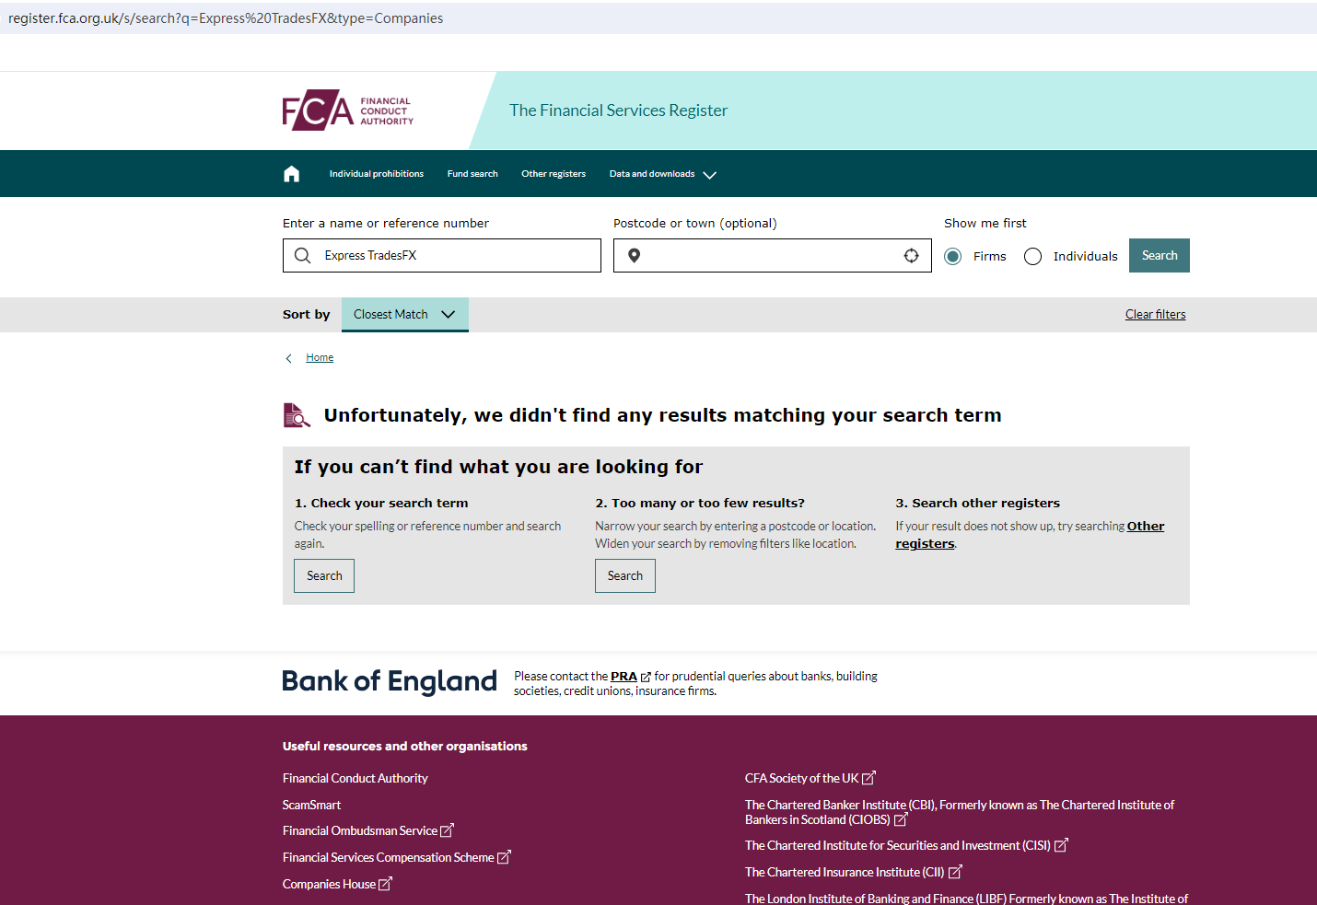Image resolution: width=1317 pixels, height=905 pixels.
Task: Click the Home breadcrumb link
Action: (320, 358)
